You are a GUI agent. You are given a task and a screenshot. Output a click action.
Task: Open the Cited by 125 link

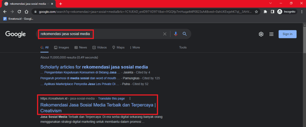pos(151,78)
